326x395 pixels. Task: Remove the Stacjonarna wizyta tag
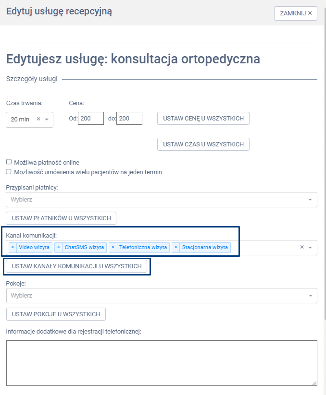coord(176,248)
